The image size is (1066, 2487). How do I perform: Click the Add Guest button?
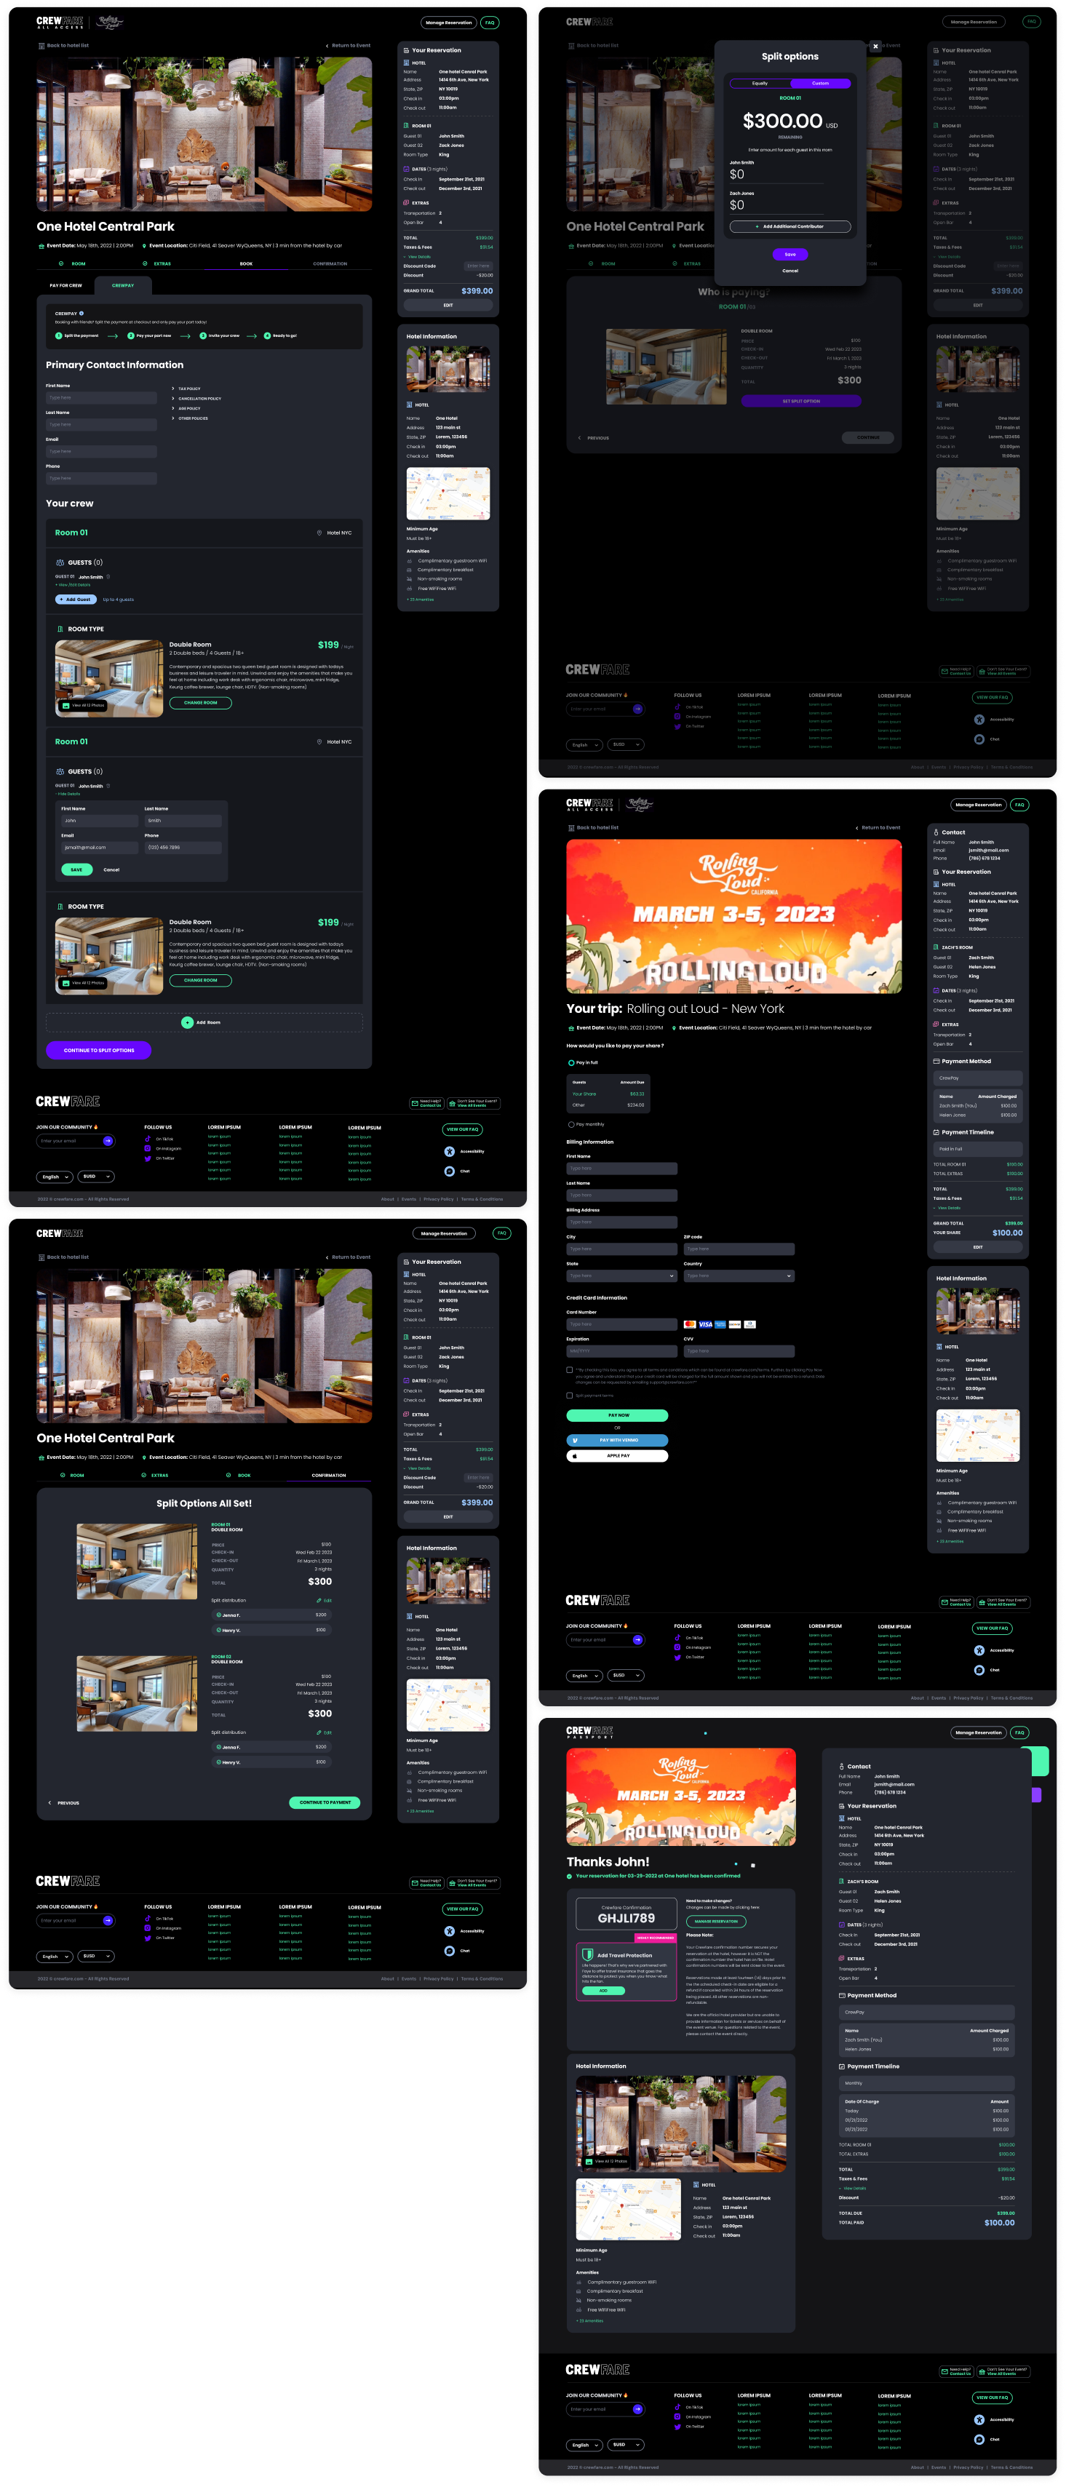point(76,599)
